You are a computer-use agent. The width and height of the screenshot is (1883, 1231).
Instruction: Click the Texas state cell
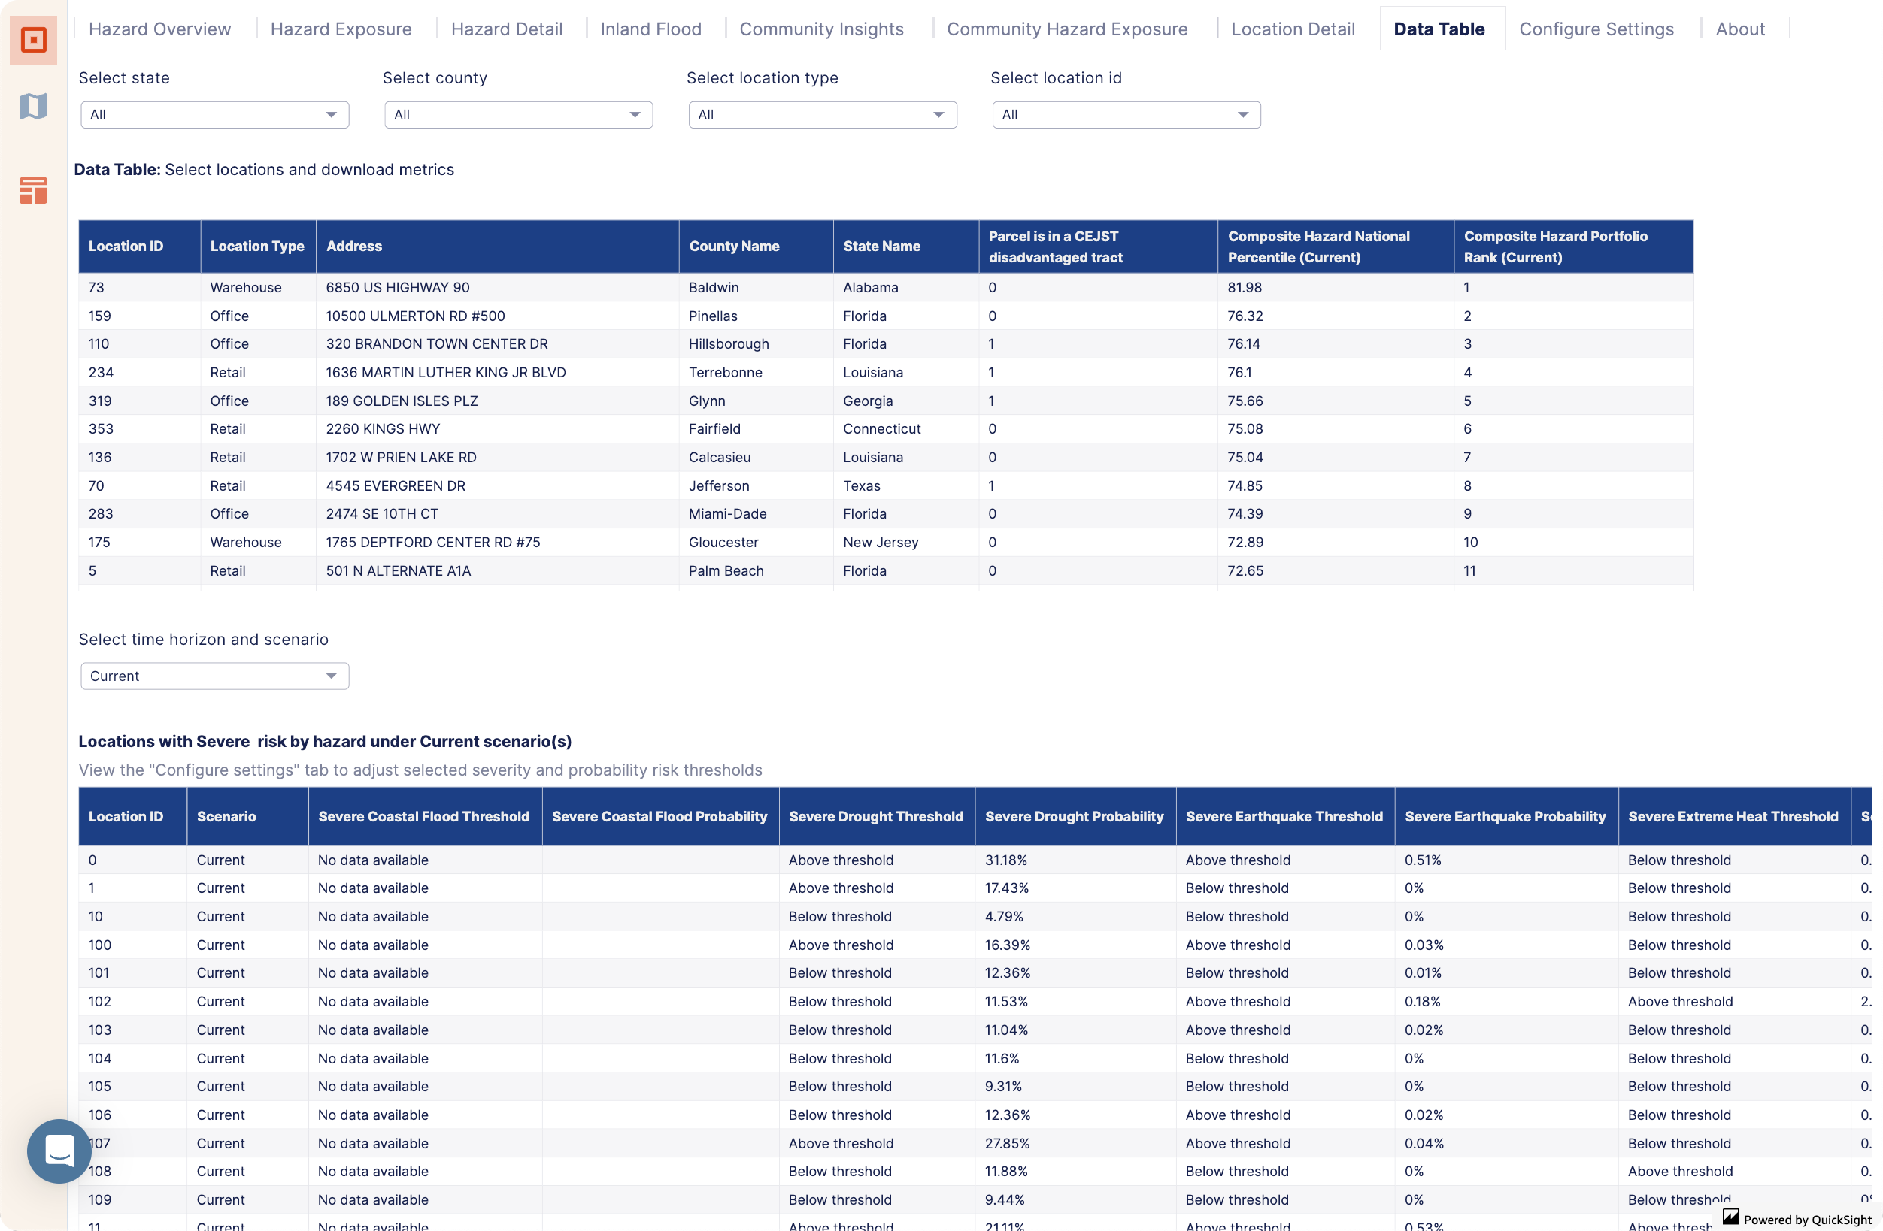[x=906, y=486]
